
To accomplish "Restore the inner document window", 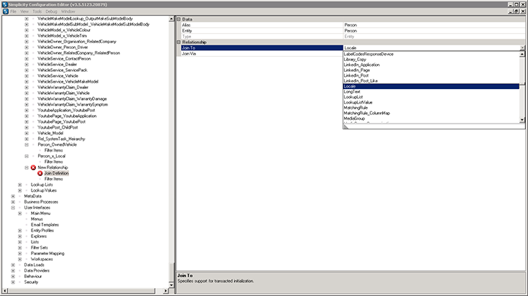I will (x=516, y=11).
